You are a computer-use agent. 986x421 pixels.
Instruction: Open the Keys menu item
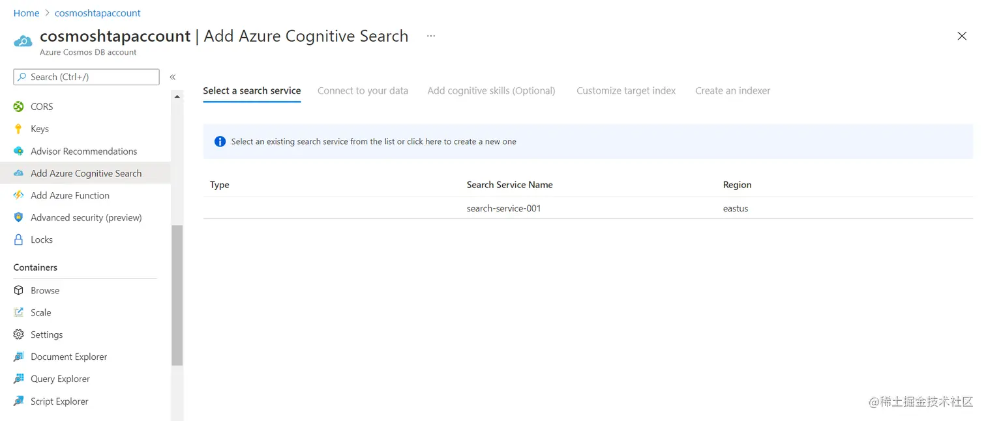pos(85,129)
